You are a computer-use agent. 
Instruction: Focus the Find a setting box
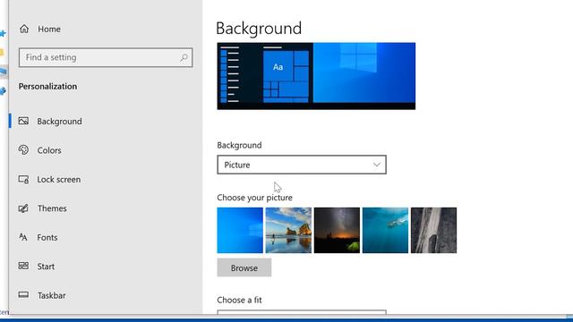coord(106,57)
